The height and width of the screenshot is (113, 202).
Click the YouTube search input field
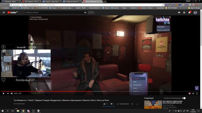(x=55, y=13)
